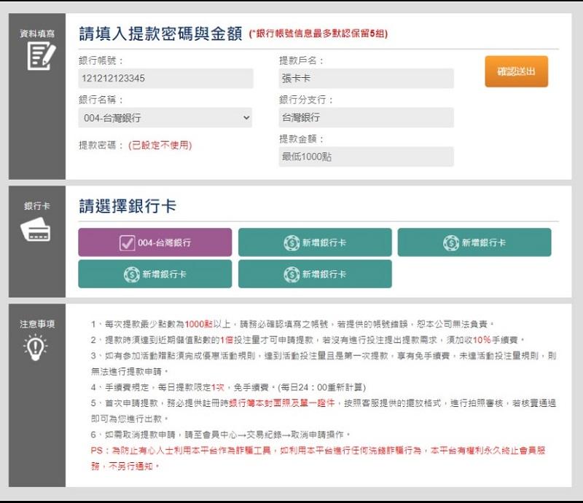Click the top-right 新增銀行卡 button
This screenshot has height=503, width=583.
(474, 244)
